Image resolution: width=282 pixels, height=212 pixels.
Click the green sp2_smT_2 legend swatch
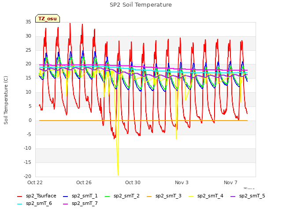tap(108, 196)
